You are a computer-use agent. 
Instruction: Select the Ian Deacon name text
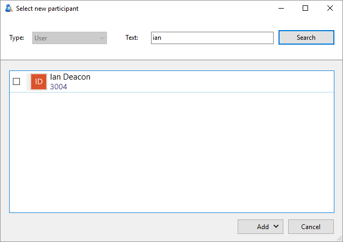pyautogui.click(x=70, y=77)
